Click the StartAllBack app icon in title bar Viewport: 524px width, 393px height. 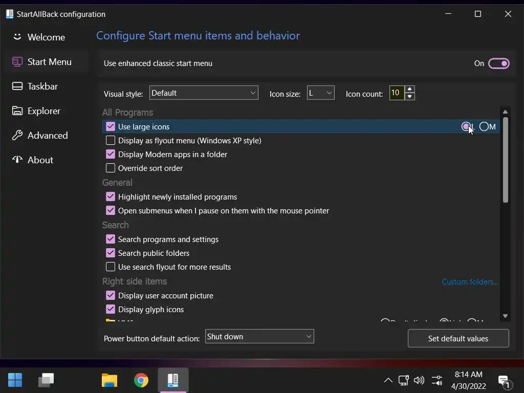10,14
